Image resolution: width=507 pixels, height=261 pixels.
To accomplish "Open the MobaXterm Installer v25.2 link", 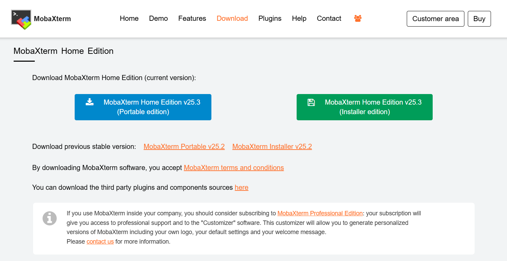I will coord(272,147).
